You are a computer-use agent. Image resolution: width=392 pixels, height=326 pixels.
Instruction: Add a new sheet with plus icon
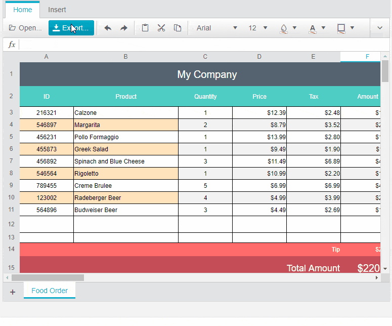pyautogui.click(x=13, y=292)
